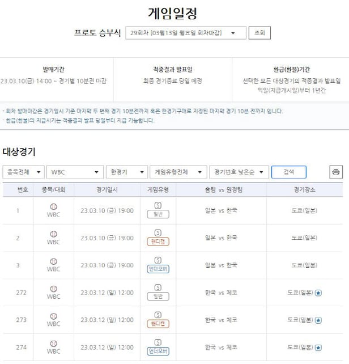Click the 핸디캡 badge in row 273
Image resolution: width=349 pixels, height=364 pixels.
click(158, 323)
